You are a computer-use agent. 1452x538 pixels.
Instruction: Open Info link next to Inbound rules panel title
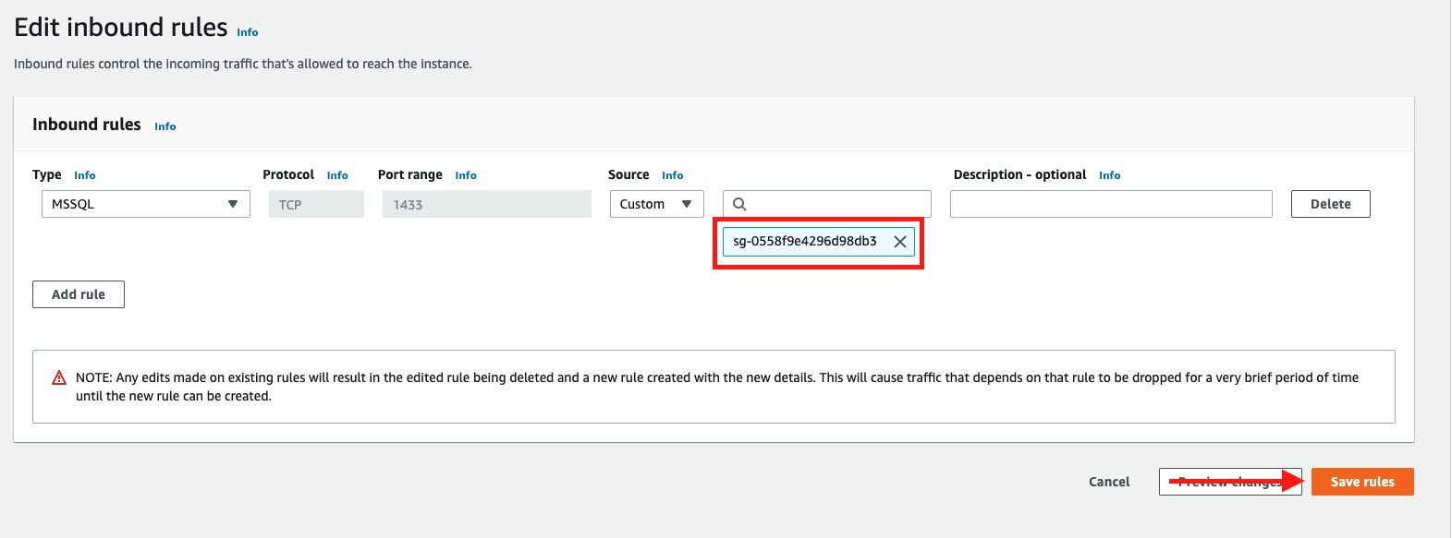coord(165,126)
